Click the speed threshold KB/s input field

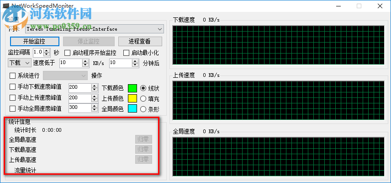pyautogui.click(x=71, y=63)
